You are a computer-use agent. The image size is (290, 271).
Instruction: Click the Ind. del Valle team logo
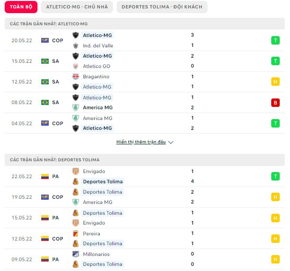(75, 45)
